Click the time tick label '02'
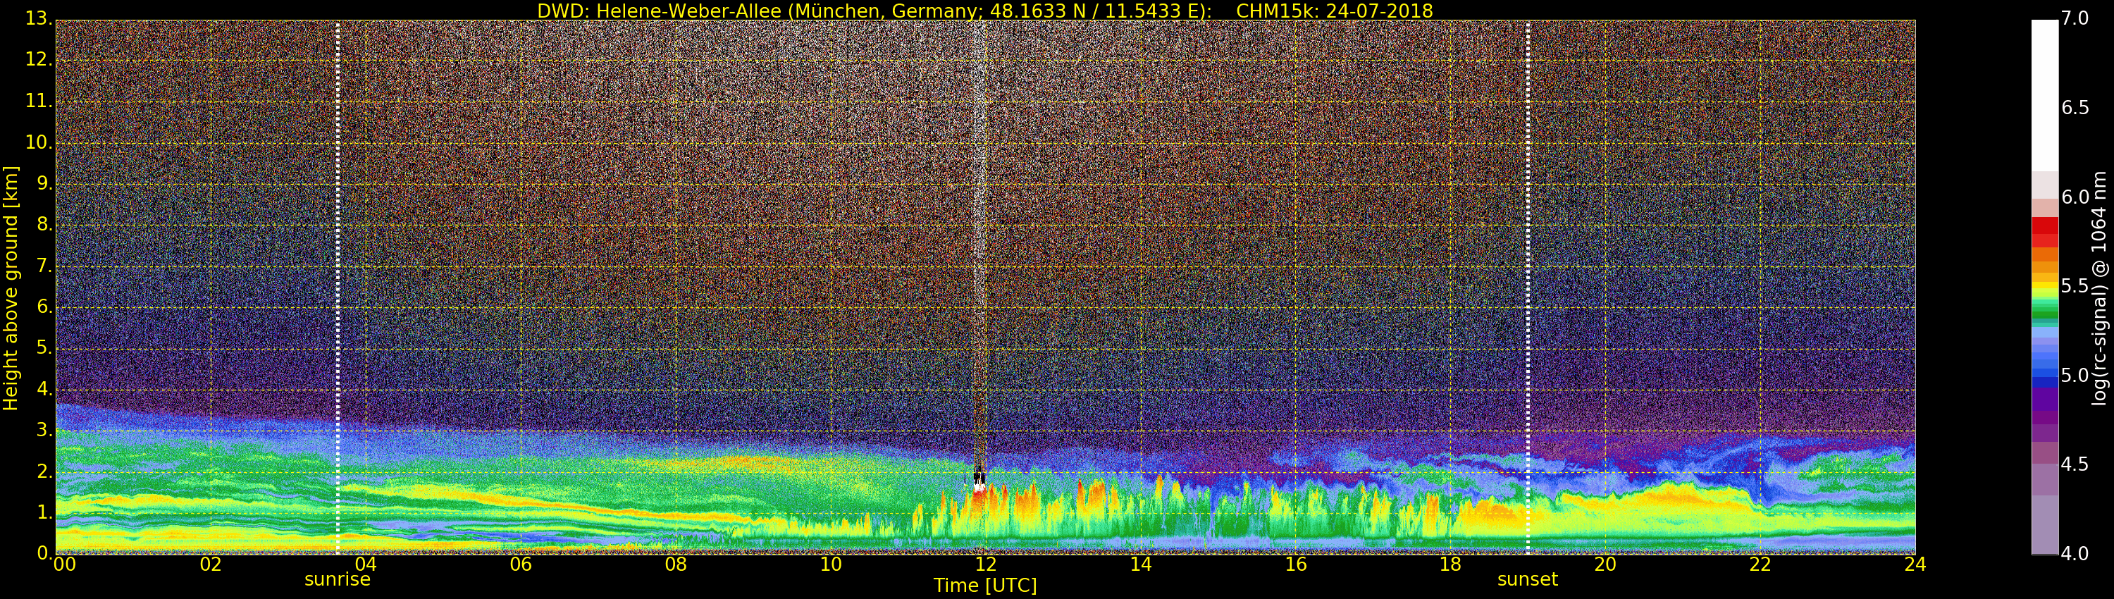The width and height of the screenshot is (2114, 599). click(x=211, y=564)
